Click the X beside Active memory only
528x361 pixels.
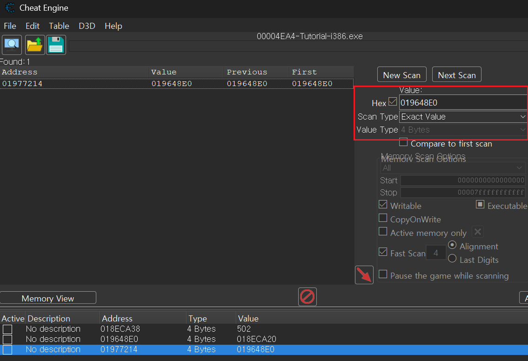click(478, 232)
